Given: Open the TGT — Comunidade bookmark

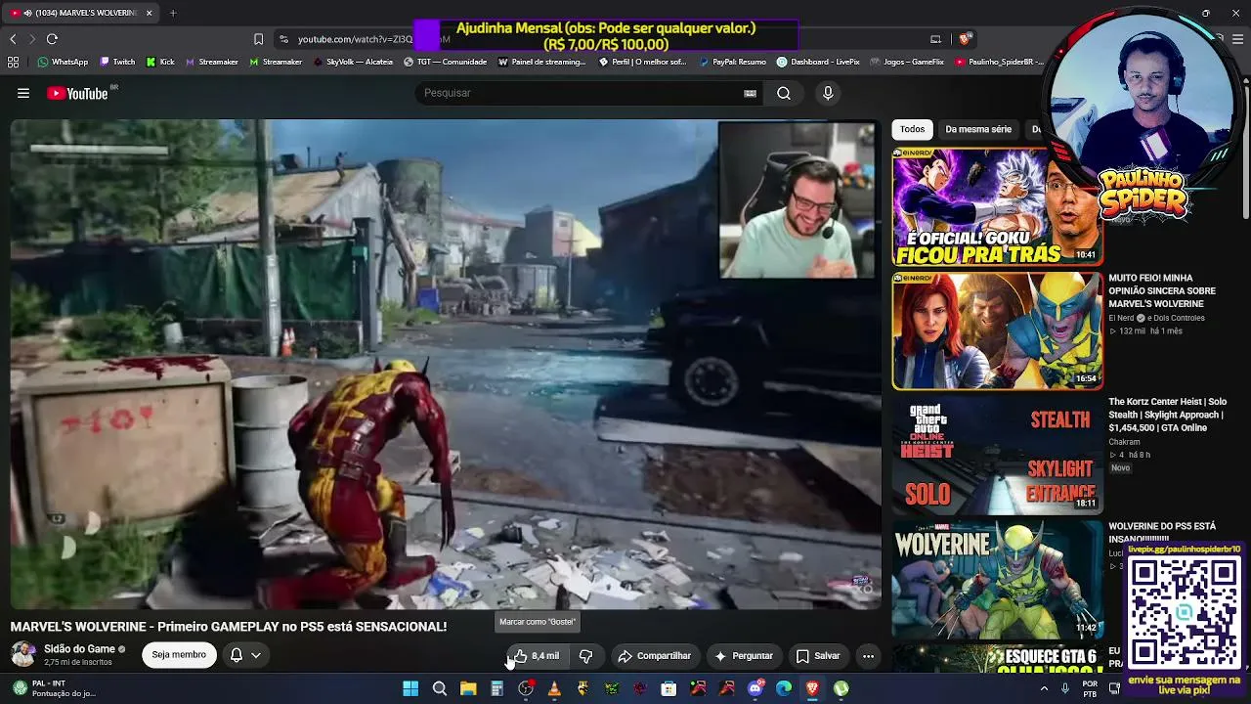Looking at the screenshot, I should tap(445, 62).
